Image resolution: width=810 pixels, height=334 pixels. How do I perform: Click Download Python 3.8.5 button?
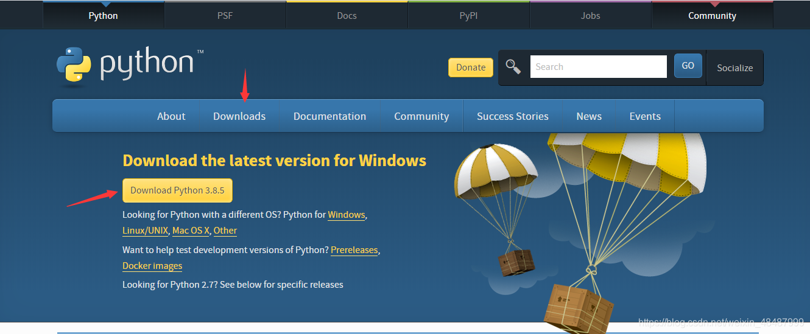(x=177, y=190)
